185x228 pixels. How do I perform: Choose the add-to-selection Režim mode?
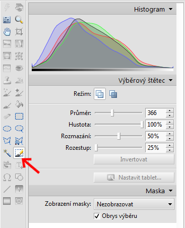tap(100, 94)
